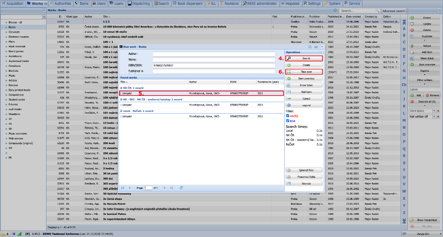Go to next page in Found works
The image size is (443, 237).
pos(165,188)
